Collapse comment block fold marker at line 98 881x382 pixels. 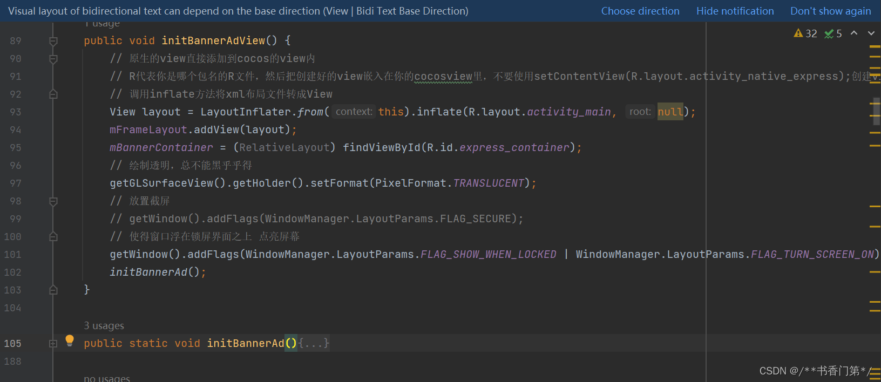point(53,201)
